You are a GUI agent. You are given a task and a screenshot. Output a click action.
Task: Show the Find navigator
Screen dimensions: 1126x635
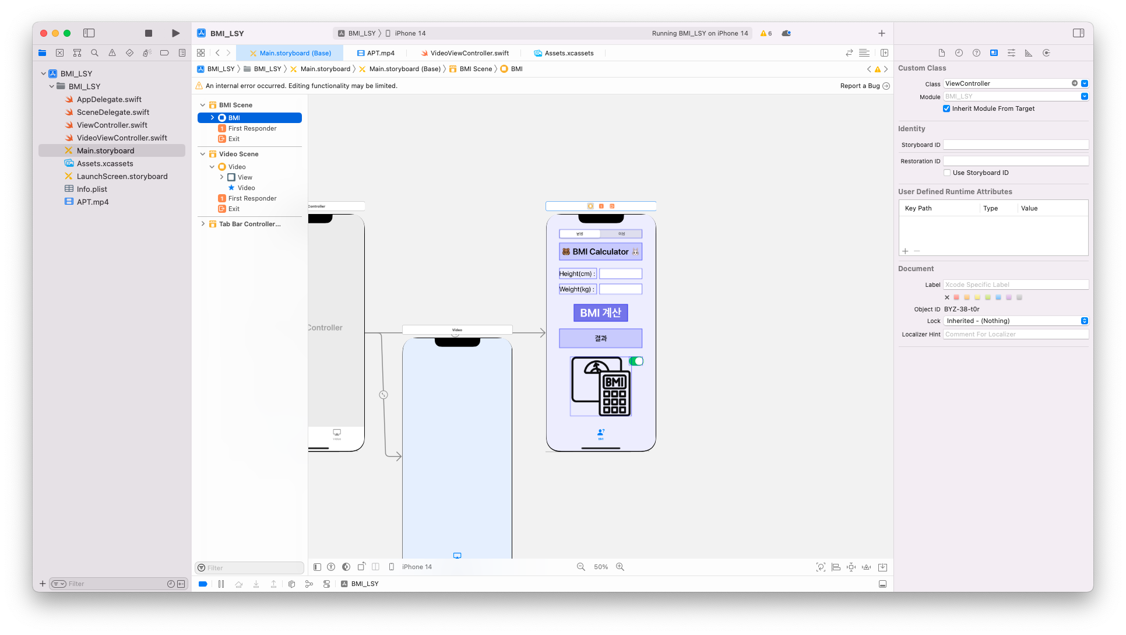pos(94,53)
